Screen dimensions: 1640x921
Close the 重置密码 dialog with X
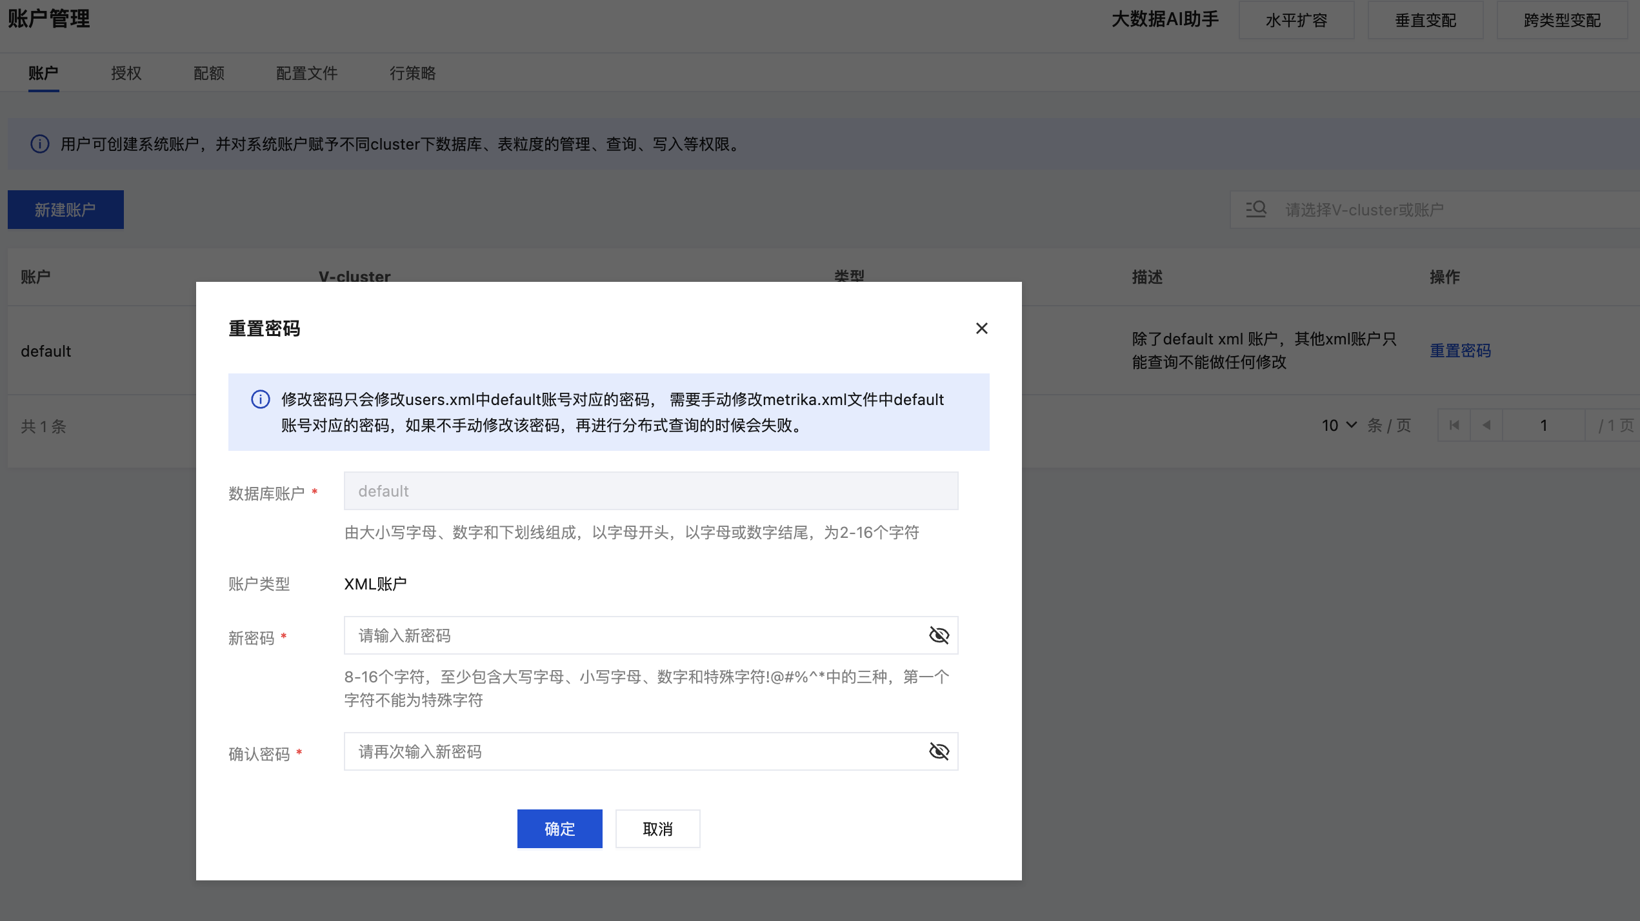point(981,329)
